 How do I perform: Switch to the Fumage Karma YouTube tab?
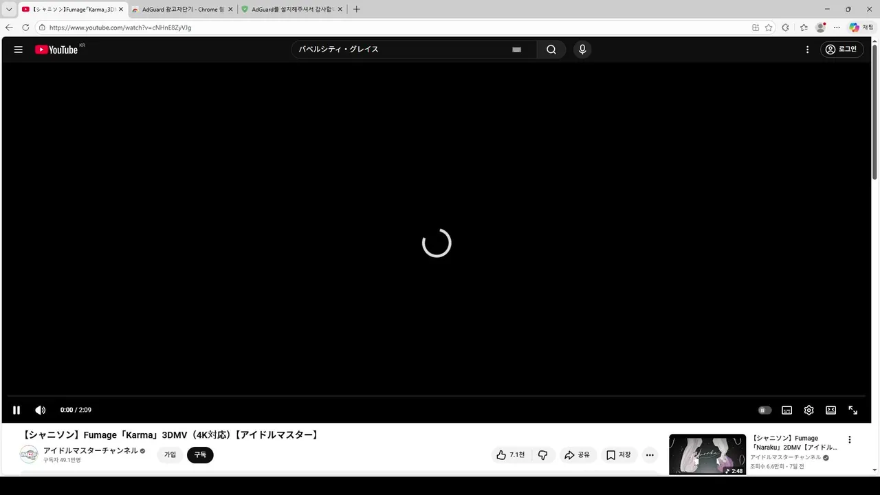tap(72, 10)
